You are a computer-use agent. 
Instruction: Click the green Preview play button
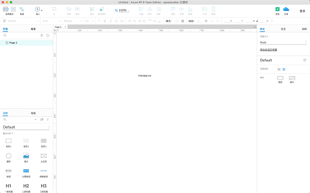(x=277, y=9)
